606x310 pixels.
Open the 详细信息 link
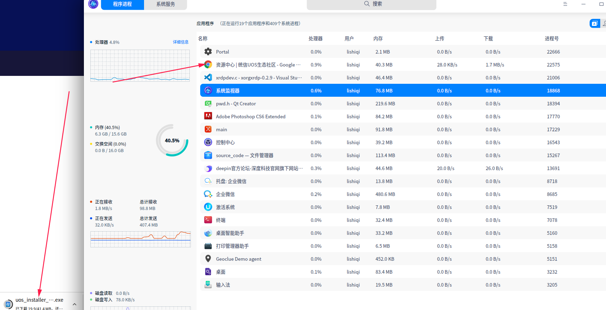click(181, 42)
